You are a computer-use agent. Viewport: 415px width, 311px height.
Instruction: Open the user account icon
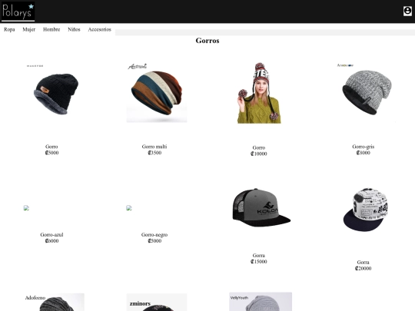click(x=407, y=11)
